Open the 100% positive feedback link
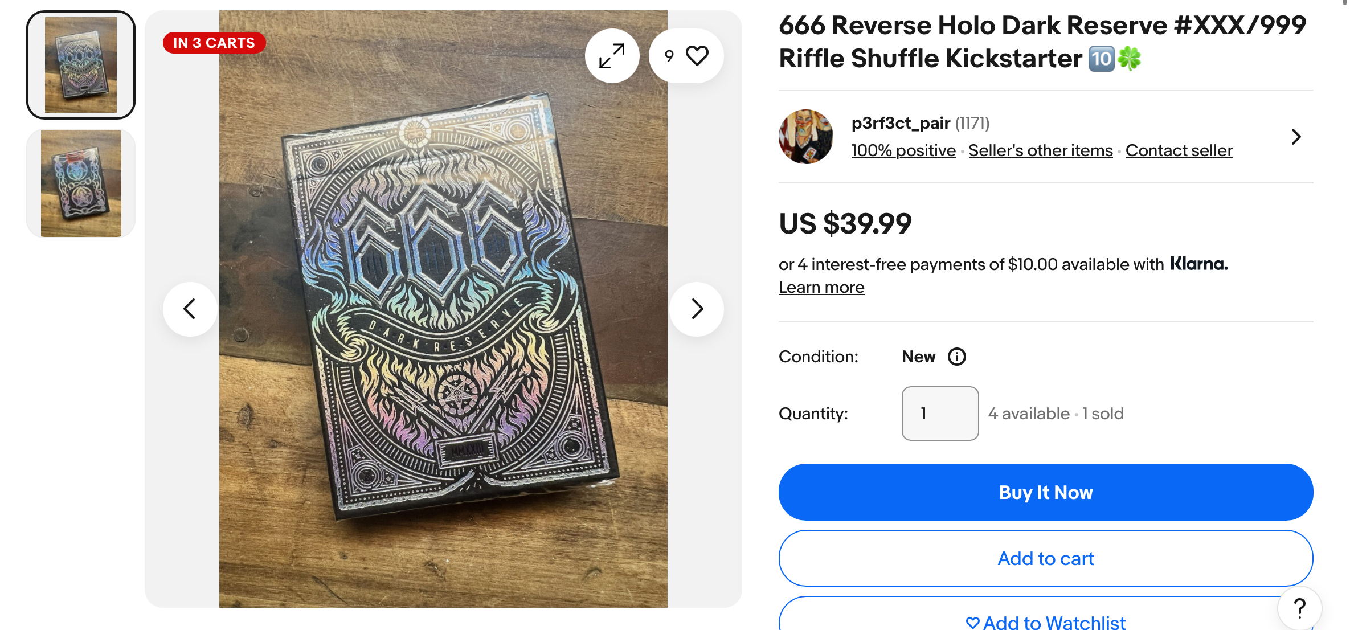Viewport: 1350px width, 630px height. [903, 150]
